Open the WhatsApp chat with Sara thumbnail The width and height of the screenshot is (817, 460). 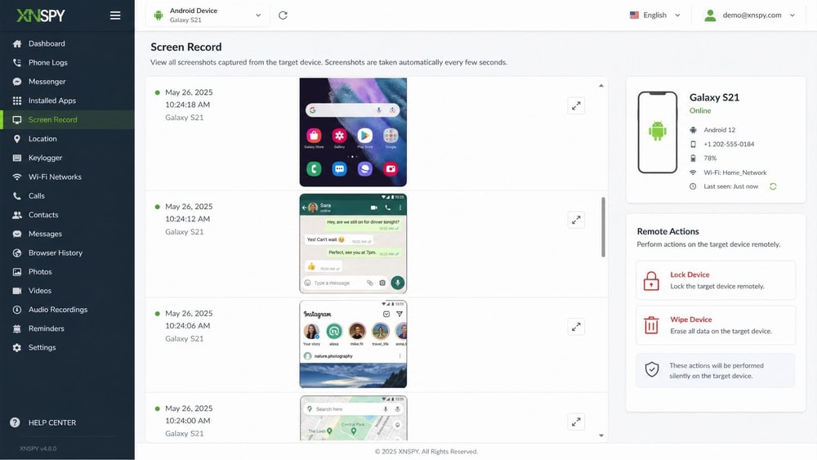[353, 243]
